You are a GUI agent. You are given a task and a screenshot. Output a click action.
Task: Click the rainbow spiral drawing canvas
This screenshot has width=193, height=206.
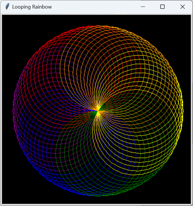pos(96,109)
